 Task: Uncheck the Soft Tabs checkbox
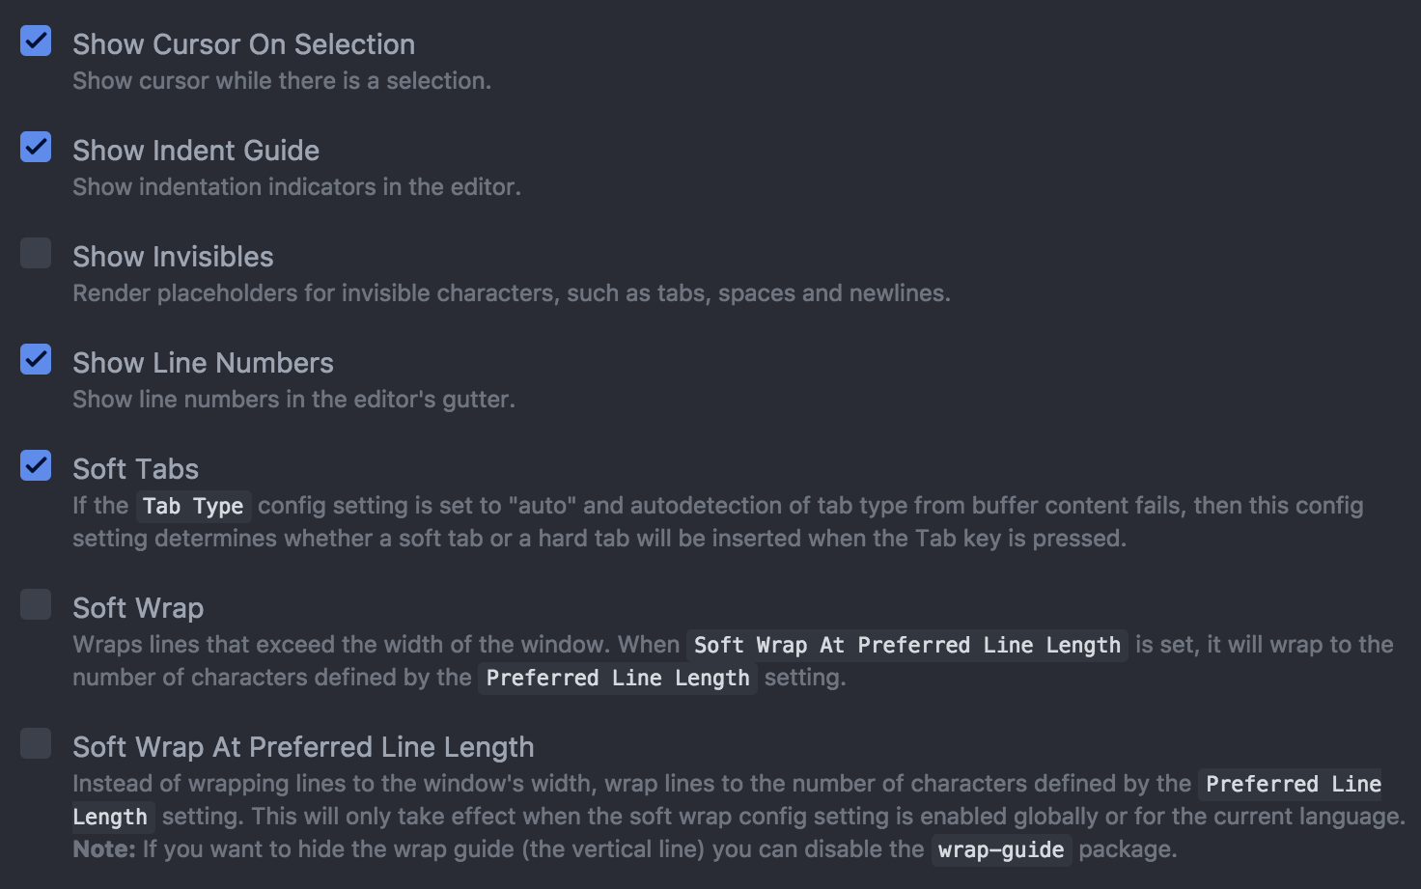[x=36, y=465]
